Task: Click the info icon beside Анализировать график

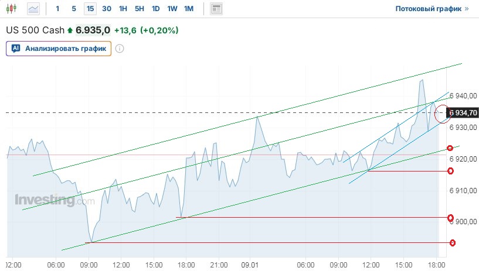Action: [x=120, y=49]
